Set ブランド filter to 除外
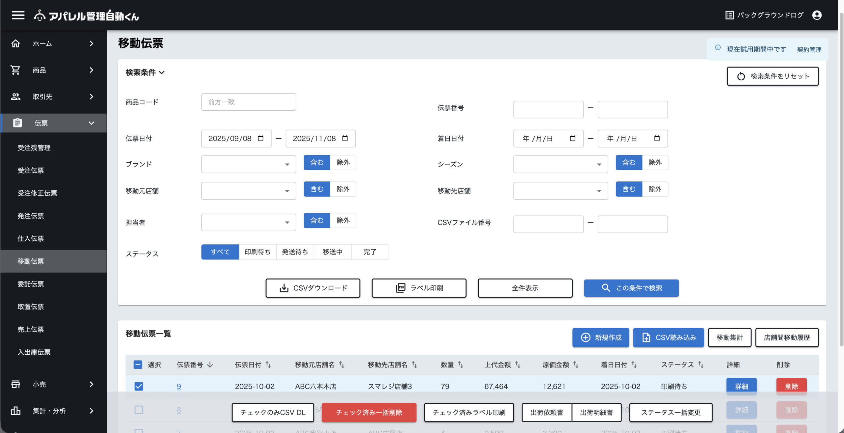 click(x=343, y=163)
